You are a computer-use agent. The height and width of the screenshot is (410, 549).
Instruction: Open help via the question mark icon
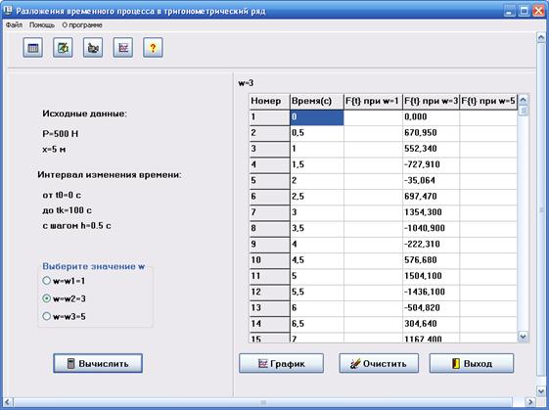pos(153,48)
